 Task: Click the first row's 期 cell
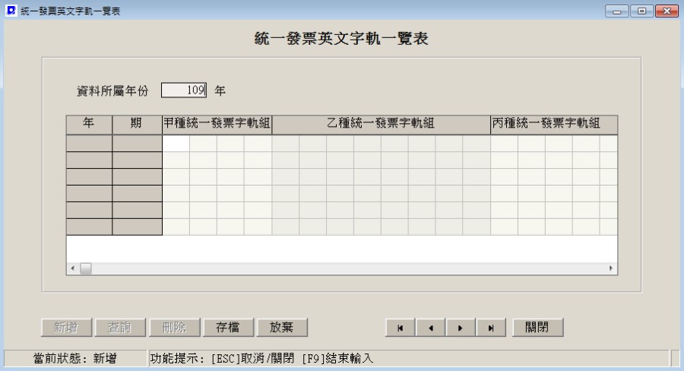(137, 143)
